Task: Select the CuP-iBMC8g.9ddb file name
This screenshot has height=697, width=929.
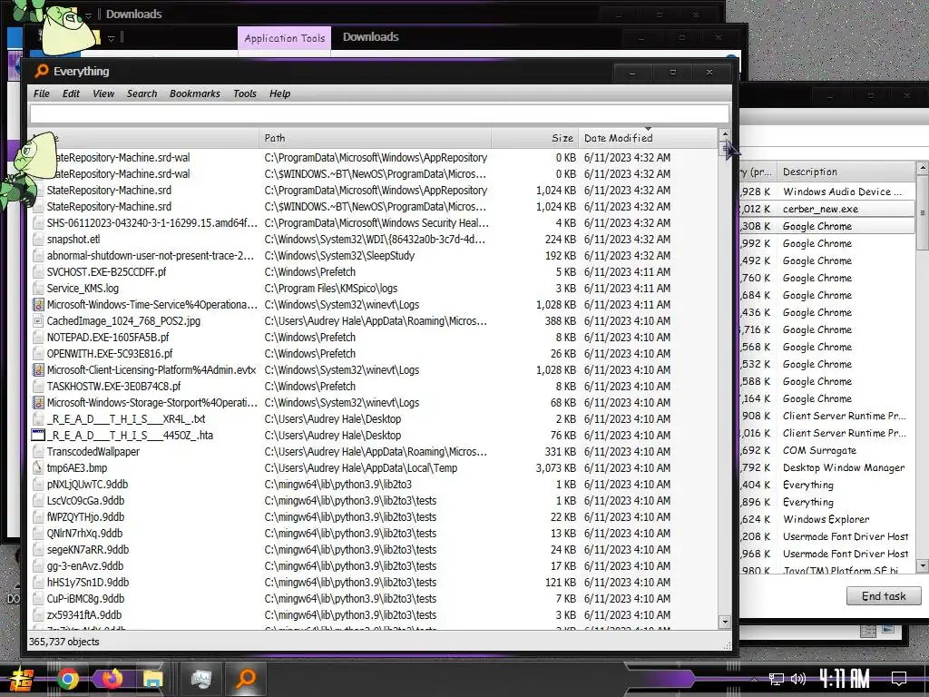Action: point(86,599)
